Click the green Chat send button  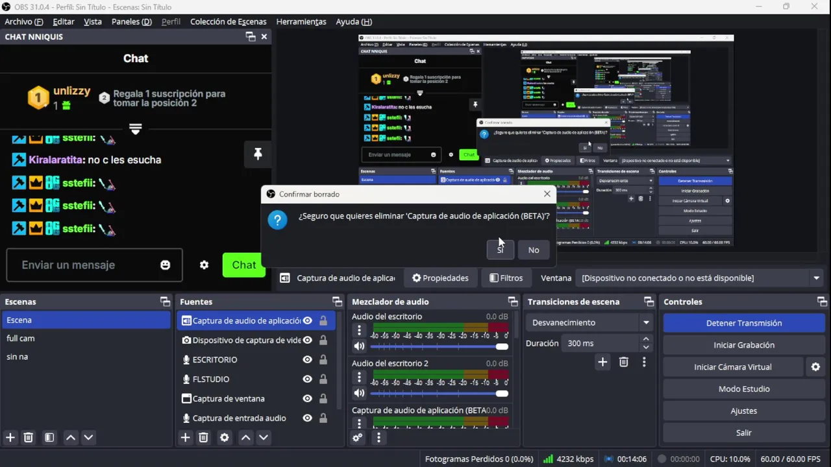point(244,265)
